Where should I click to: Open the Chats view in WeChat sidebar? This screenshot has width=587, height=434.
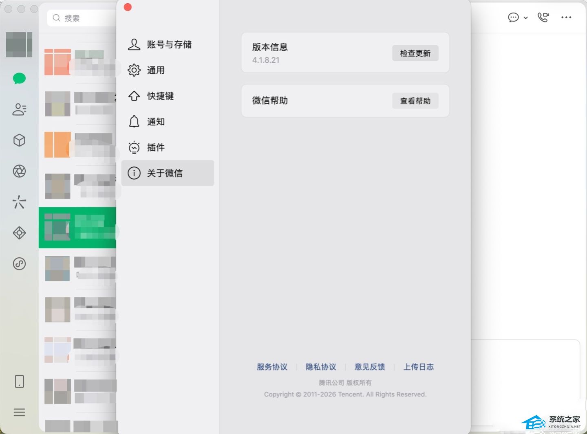(x=19, y=78)
